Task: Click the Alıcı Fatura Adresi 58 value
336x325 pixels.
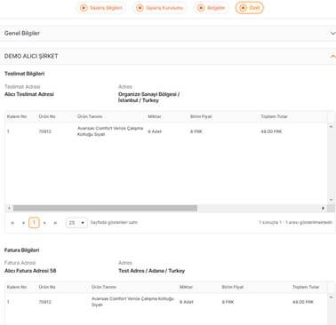Action: (30, 271)
